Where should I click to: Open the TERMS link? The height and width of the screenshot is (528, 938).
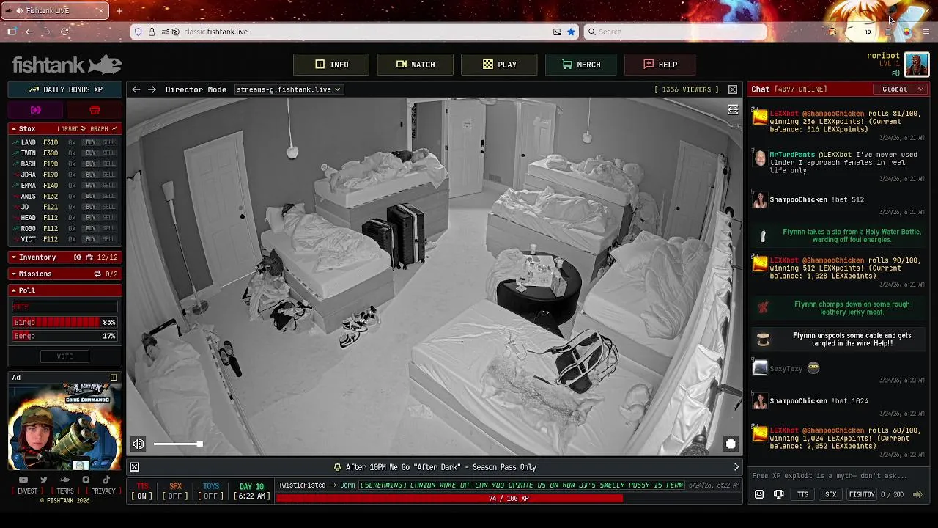pyautogui.click(x=65, y=491)
